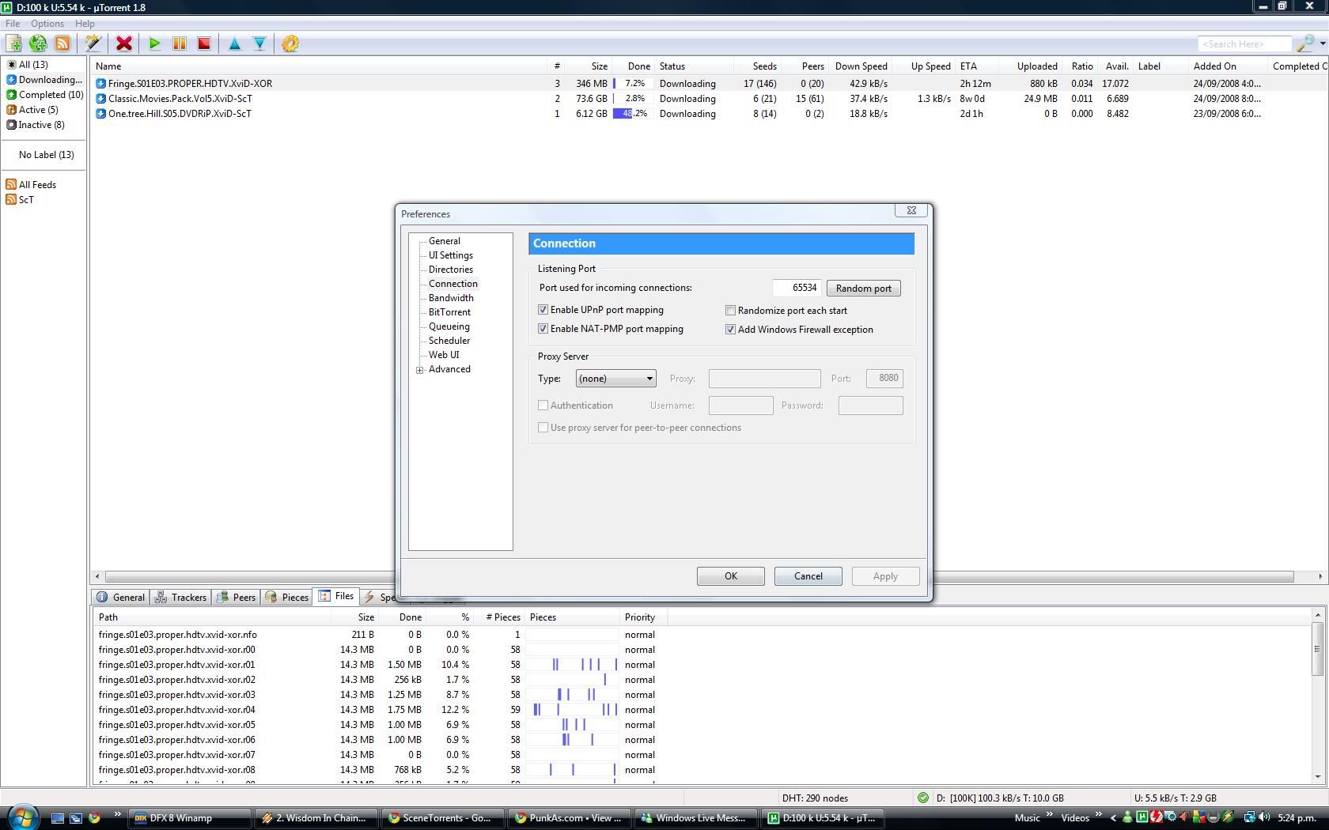Select Directories in preferences tree

pyautogui.click(x=451, y=270)
